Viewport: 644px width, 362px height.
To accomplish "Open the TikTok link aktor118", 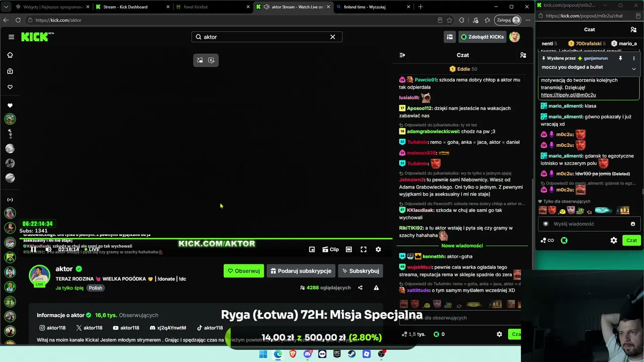I will [210, 328].
